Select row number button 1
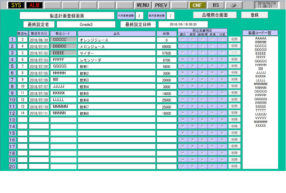Viewport: 286px width, 193px height. click(x=12, y=40)
